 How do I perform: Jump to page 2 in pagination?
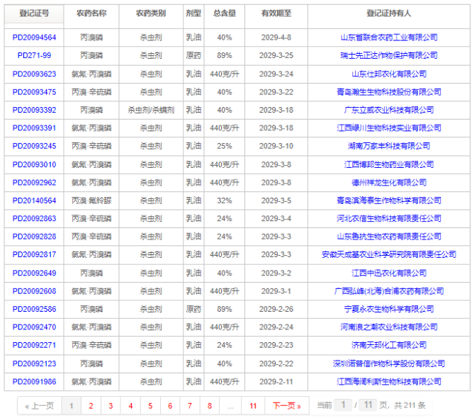[x=91, y=406]
